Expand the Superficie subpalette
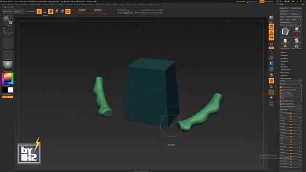This screenshot has height=172, width=306. [x=284, y=75]
